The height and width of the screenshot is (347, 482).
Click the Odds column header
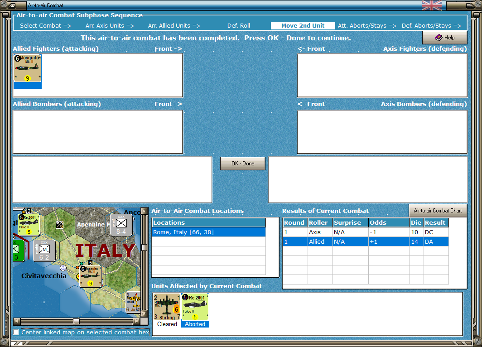pyautogui.click(x=389, y=222)
